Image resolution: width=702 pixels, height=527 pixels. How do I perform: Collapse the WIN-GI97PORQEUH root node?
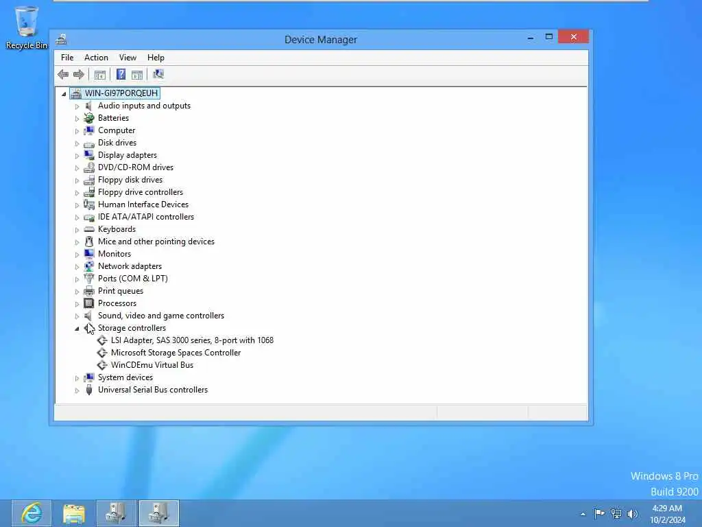point(64,93)
